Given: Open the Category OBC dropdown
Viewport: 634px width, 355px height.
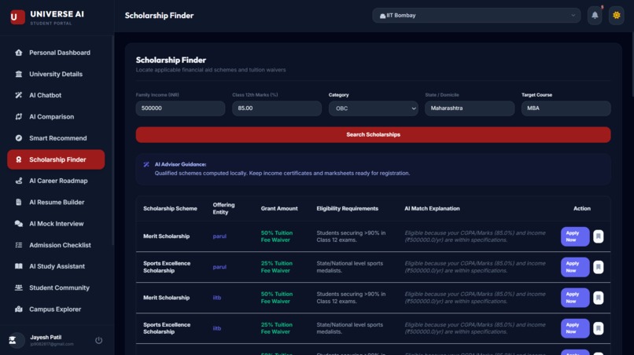Looking at the screenshot, I should (x=373, y=108).
